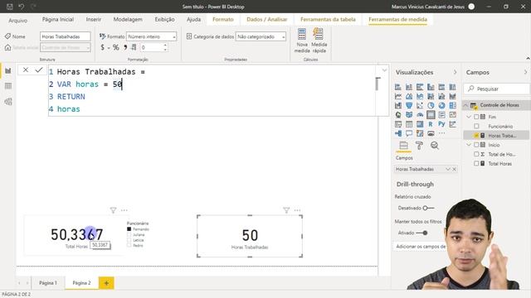
Task: Pick the table visualization
Action: [409, 124]
